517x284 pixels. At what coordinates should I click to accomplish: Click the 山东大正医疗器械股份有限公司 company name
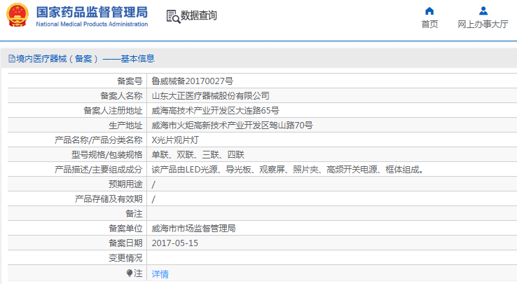pos(211,96)
